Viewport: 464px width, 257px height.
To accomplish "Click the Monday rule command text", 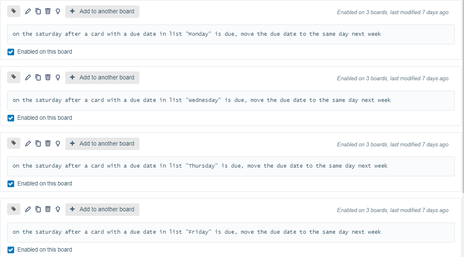I will pos(197,34).
